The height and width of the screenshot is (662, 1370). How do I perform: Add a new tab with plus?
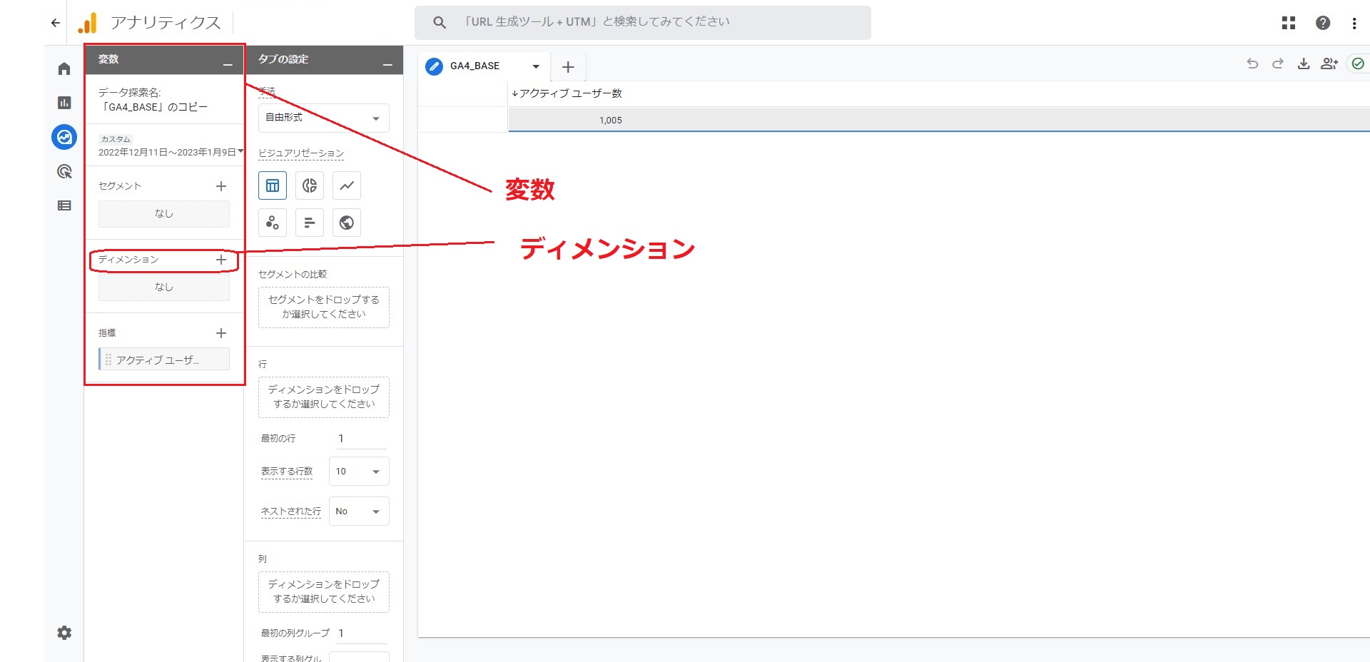click(x=568, y=67)
